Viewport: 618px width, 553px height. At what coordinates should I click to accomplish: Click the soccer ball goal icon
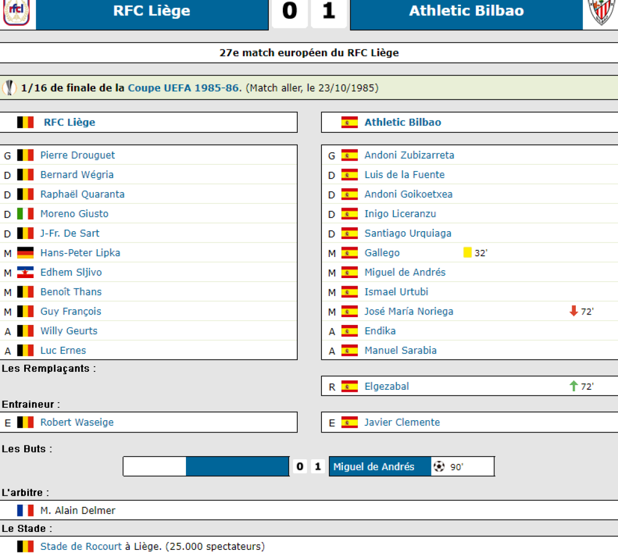tap(439, 466)
